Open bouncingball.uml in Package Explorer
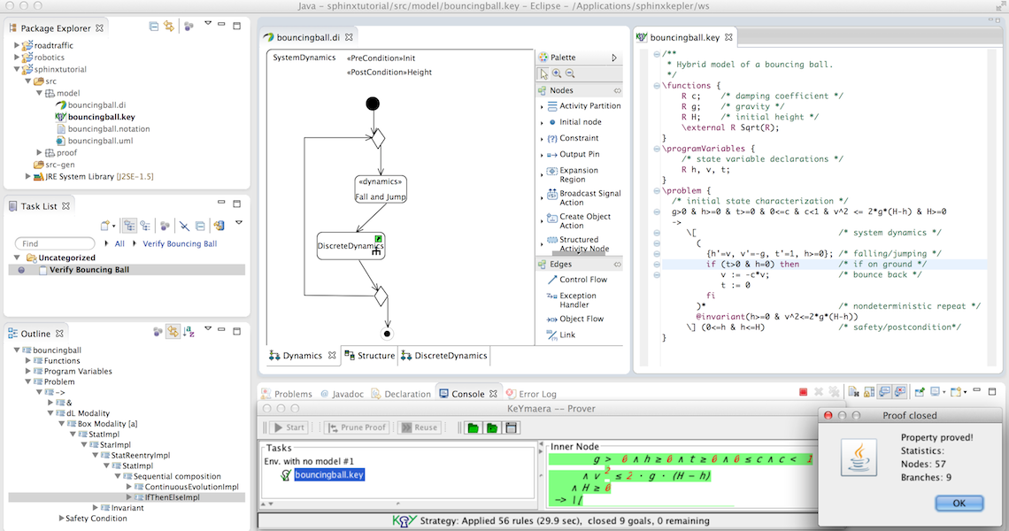The width and height of the screenshot is (1009, 531). tap(100, 141)
